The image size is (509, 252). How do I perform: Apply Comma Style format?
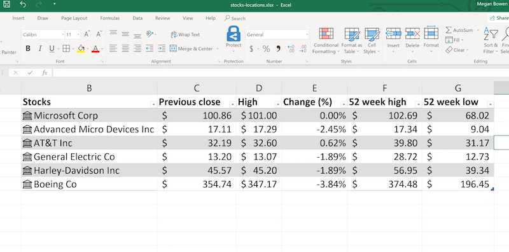278,49
